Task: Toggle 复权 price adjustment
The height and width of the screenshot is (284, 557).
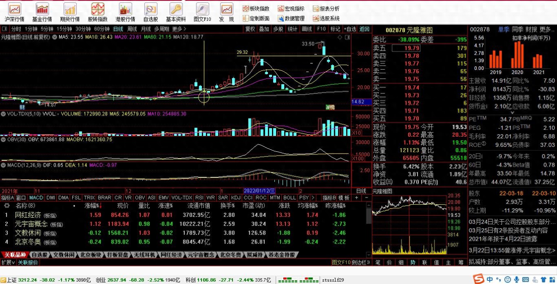Action: [x=250, y=29]
